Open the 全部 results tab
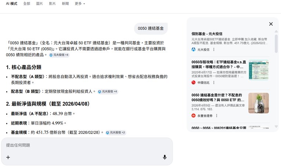This screenshot has height=168, width=281. pos(27,4)
